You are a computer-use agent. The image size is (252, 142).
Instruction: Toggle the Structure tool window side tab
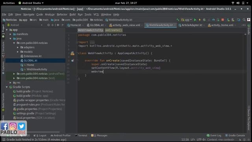tap(3, 50)
